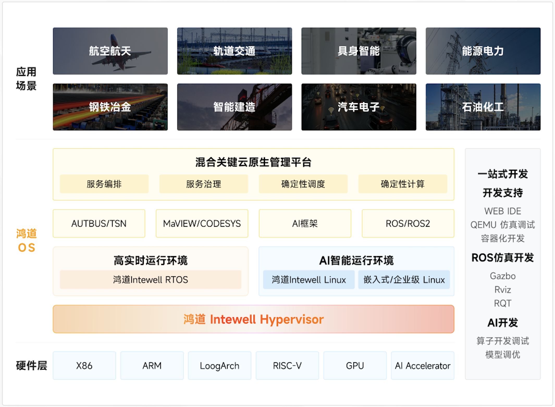Screen dimensions: 555x407
Task: Select the 石油化工 refinery card
Action: pos(483,107)
